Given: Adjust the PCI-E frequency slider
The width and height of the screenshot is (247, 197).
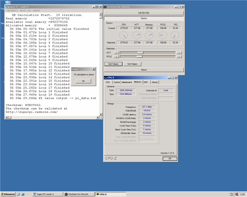Looking at the screenshot, I should click(139, 57).
